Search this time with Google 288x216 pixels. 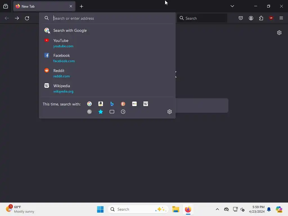[89, 104]
